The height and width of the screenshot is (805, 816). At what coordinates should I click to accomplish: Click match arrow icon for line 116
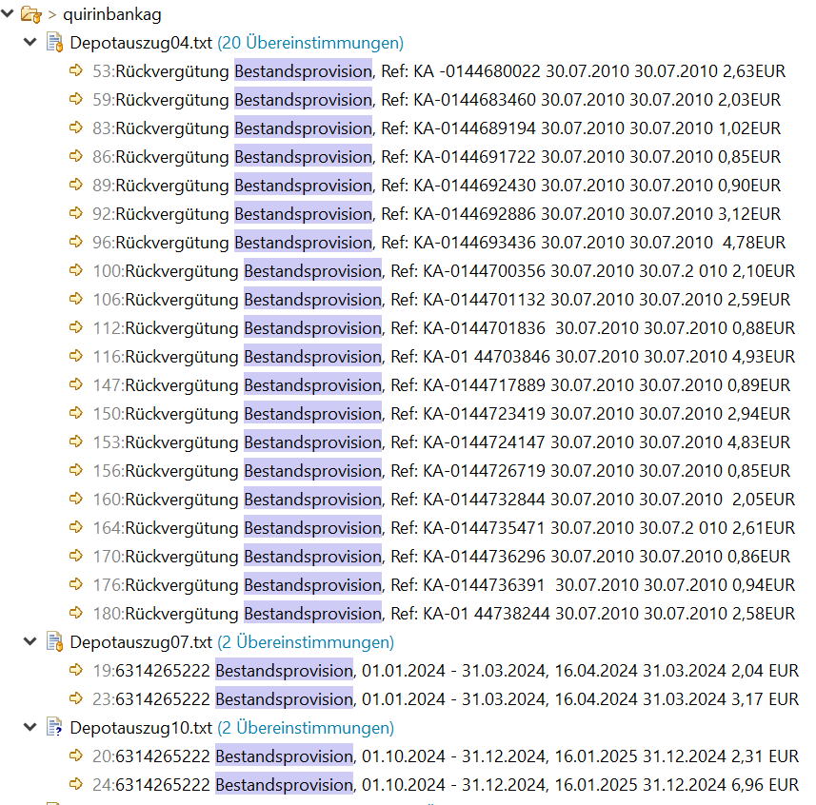tap(76, 356)
